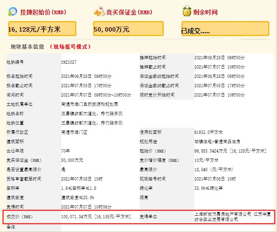
Task: Click the 竞买保证金(RMB) heading
Action: click(x=129, y=12)
